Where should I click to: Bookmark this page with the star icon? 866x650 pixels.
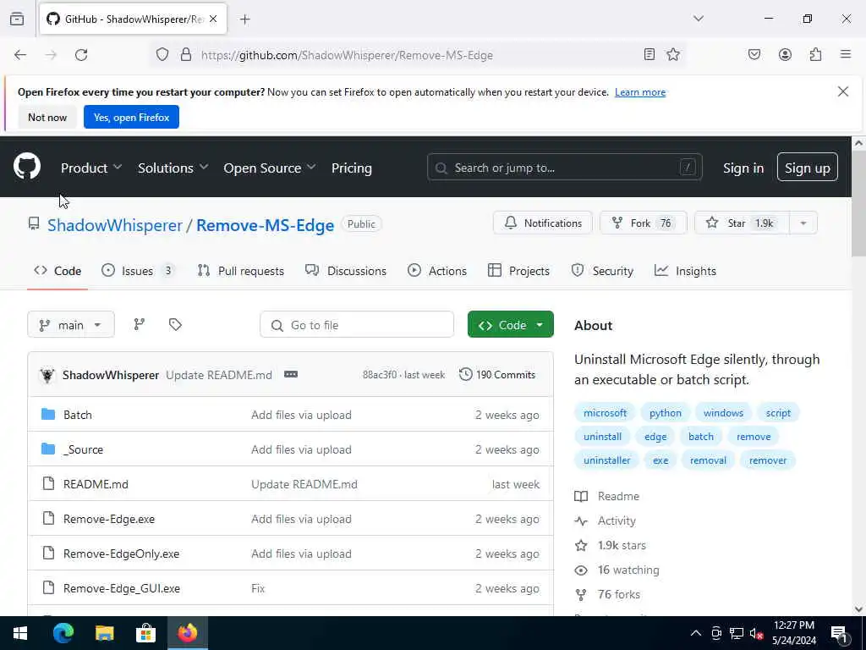pos(672,54)
